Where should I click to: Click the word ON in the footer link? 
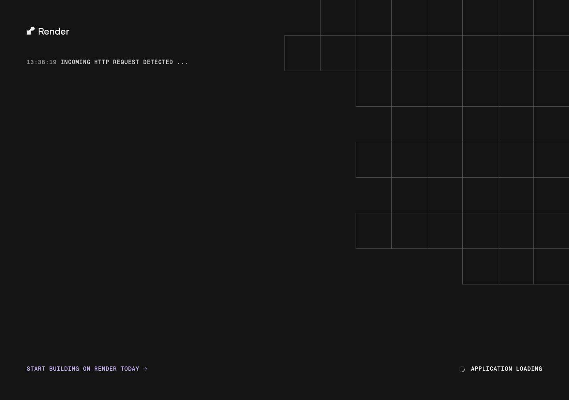coord(87,369)
